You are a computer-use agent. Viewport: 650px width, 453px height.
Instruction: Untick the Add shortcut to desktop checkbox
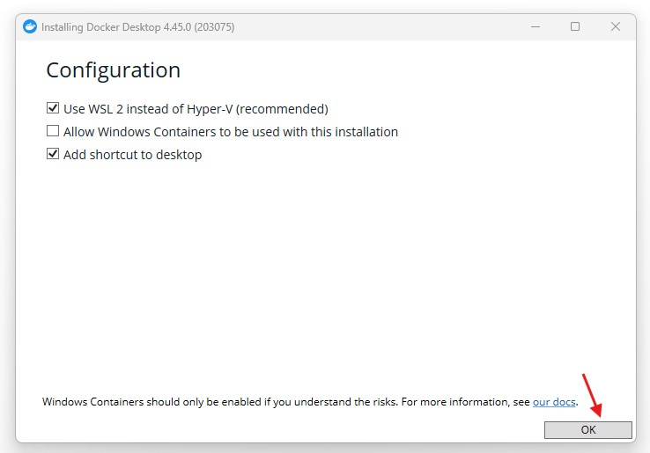point(53,155)
